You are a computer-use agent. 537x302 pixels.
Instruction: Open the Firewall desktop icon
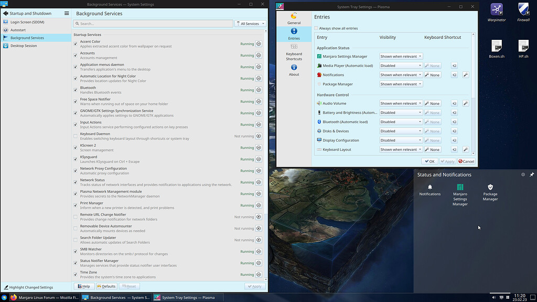[x=523, y=10]
